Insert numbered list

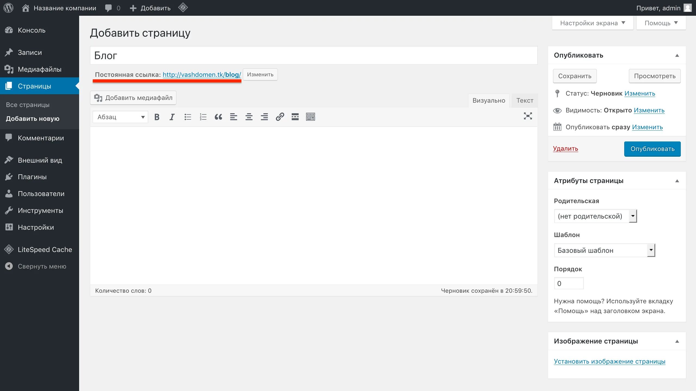(203, 117)
